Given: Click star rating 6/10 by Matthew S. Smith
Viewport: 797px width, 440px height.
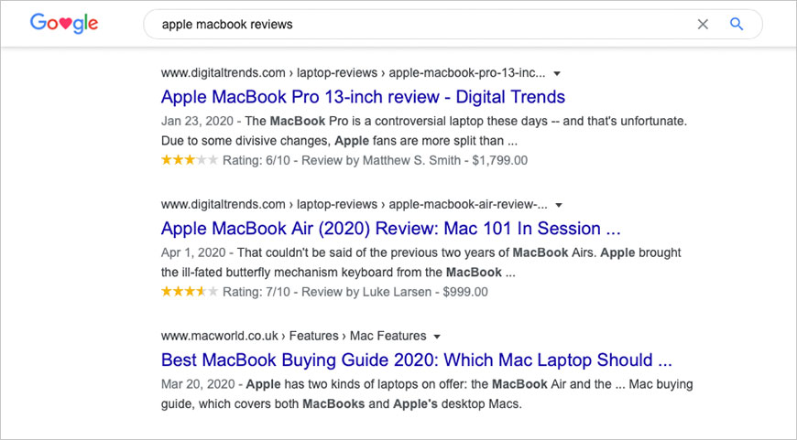Looking at the screenshot, I should (x=190, y=160).
